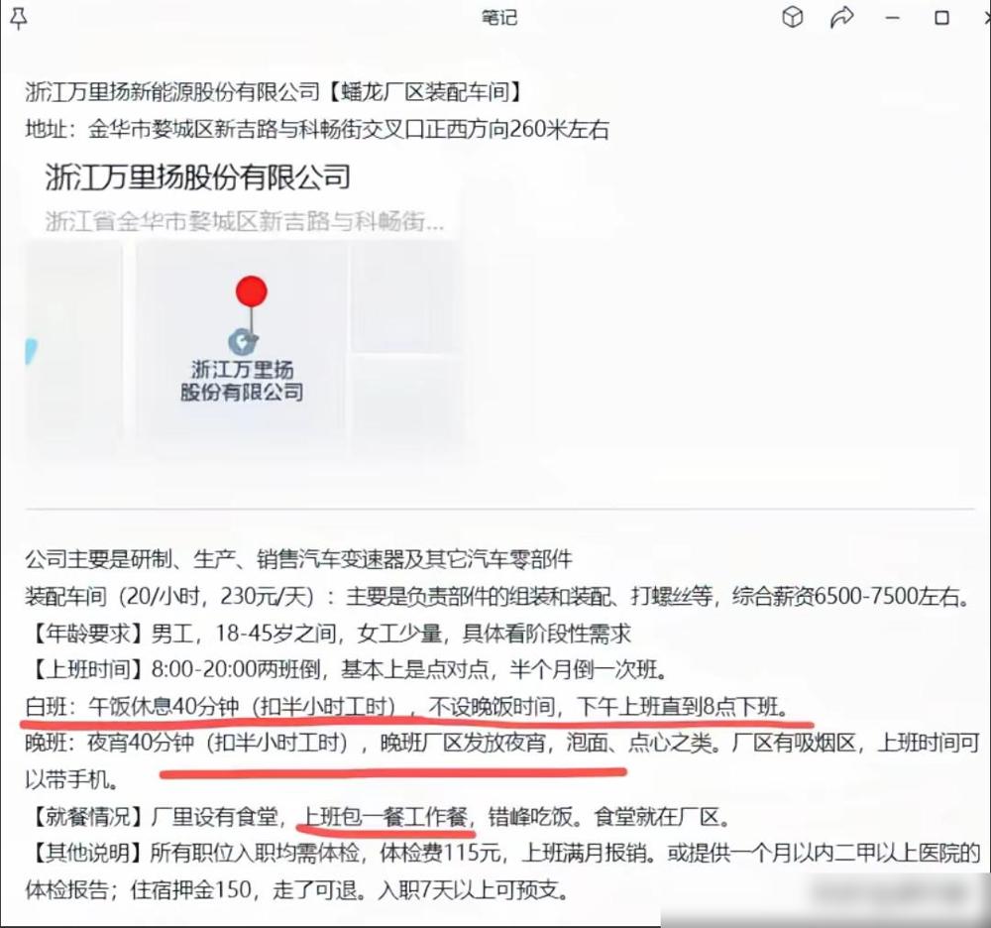
Task: Click the text 以带手机。
Action: click(x=72, y=779)
